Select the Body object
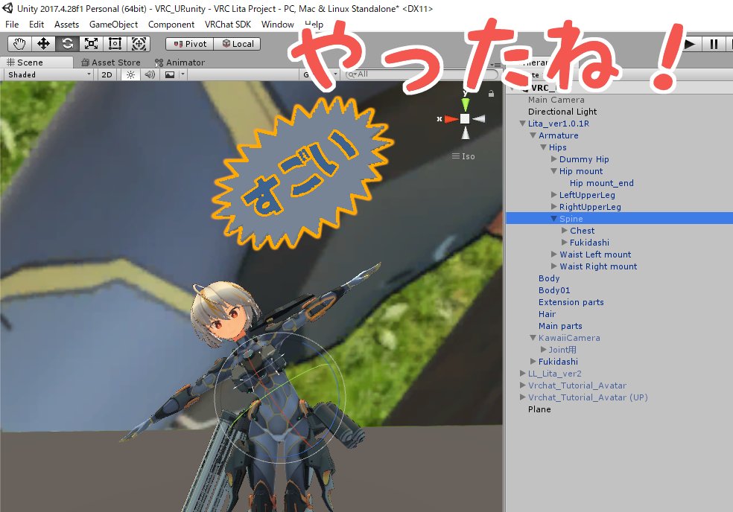The height and width of the screenshot is (512, 733). tap(549, 278)
